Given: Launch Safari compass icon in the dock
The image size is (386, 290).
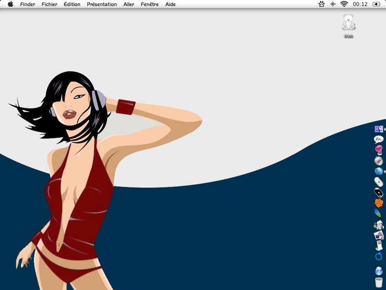Looking at the screenshot, I should [379, 161].
